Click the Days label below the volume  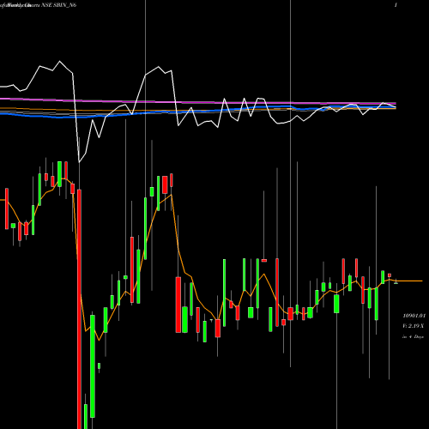pos(413,337)
